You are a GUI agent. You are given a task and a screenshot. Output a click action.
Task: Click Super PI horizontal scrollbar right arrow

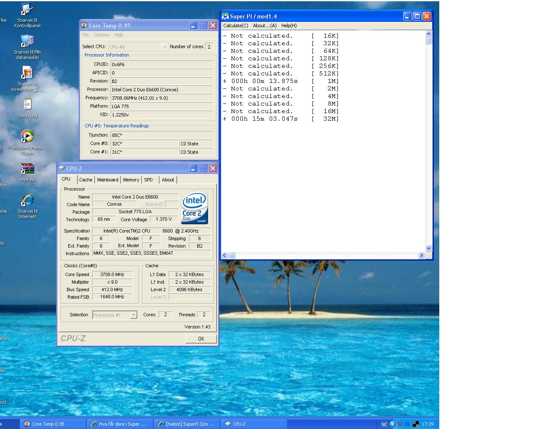pyautogui.click(x=421, y=256)
